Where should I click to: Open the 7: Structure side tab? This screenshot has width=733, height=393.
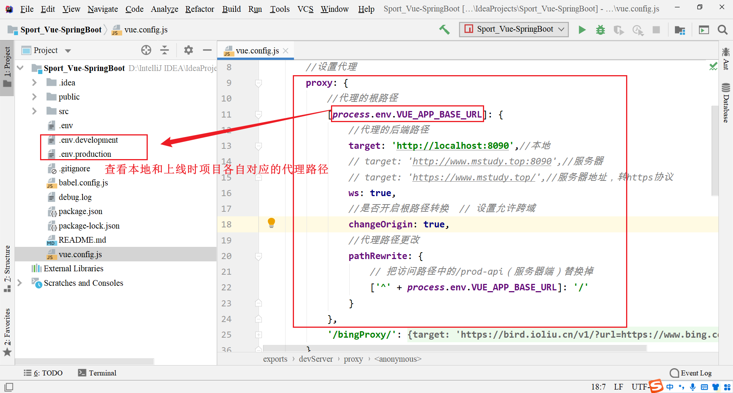pyautogui.click(x=7, y=269)
